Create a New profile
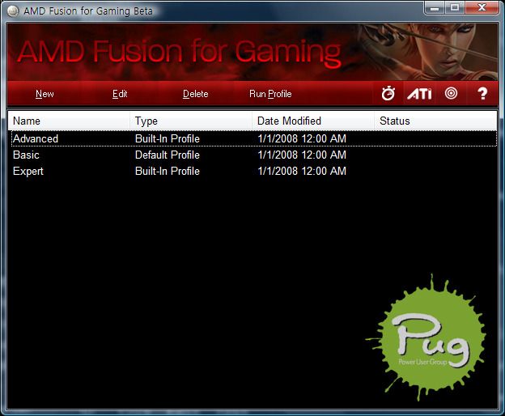 click(45, 94)
